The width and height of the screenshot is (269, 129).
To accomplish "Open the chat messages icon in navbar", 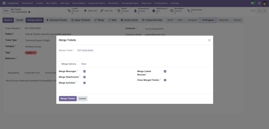I will click(252, 3).
